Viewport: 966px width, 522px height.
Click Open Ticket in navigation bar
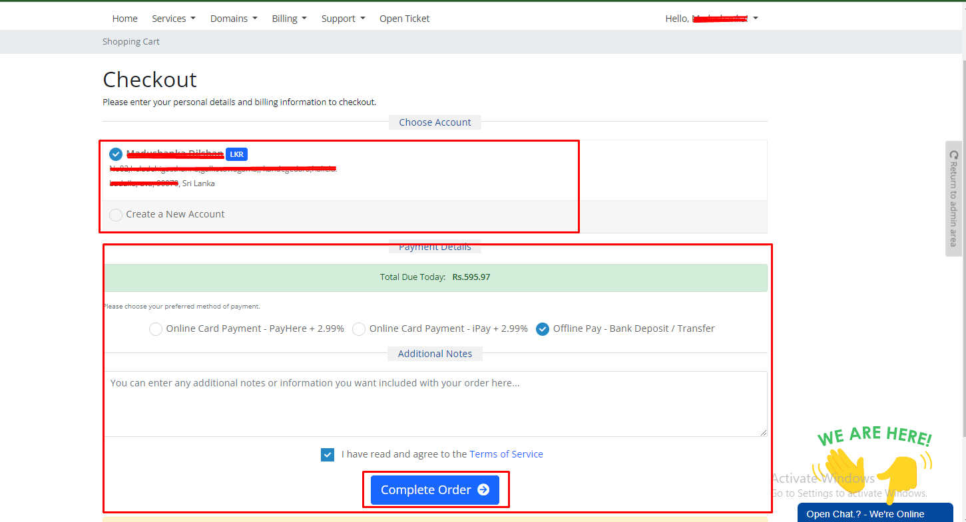coord(404,19)
